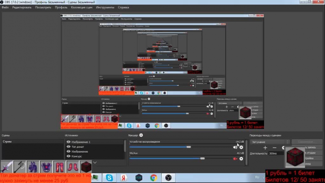Open the Справка menu
The width and height of the screenshot is (325, 183).
123,7
